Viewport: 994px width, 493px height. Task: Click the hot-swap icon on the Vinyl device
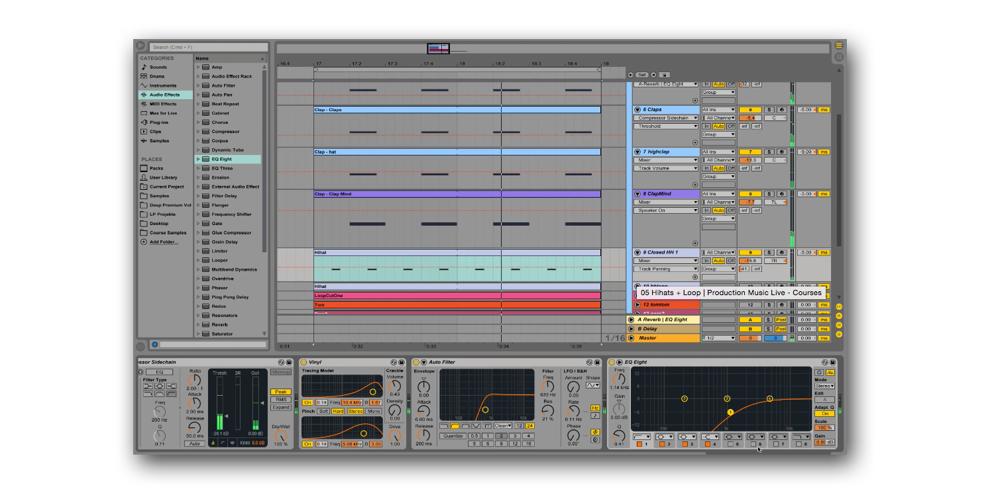click(394, 362)
